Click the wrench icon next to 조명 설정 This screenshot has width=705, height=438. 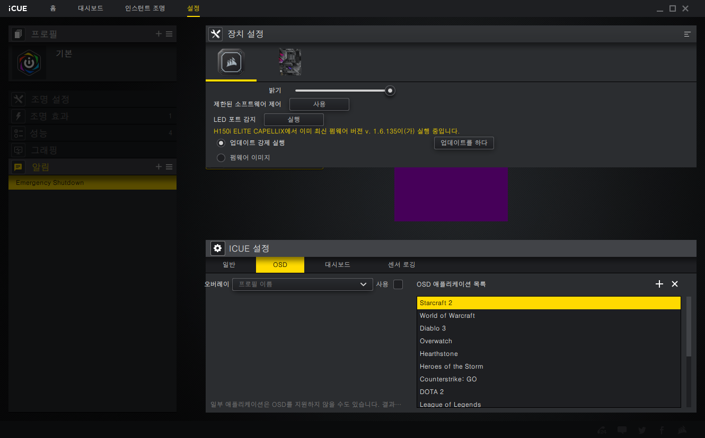[x=19, y=99]
